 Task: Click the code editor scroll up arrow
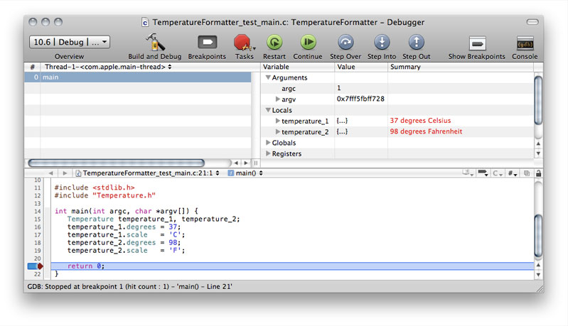pyautogui.click(x=538, y=265)
